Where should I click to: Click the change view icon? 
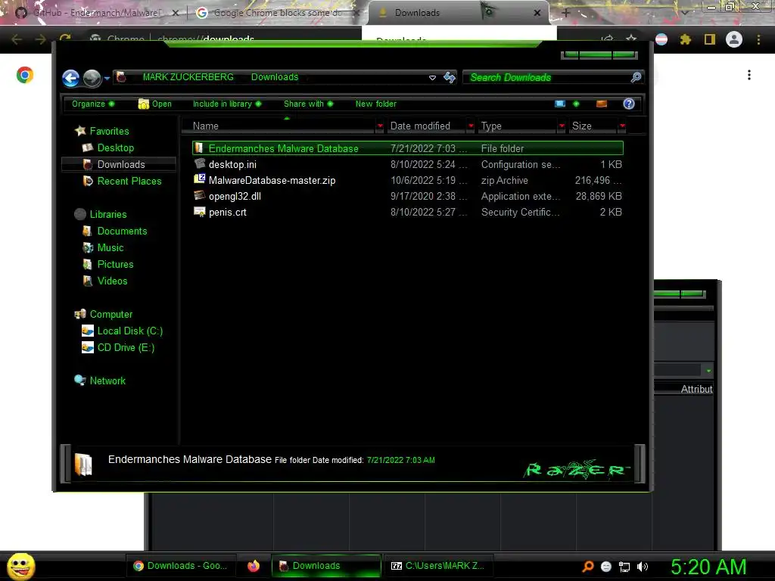click(560, 104)
